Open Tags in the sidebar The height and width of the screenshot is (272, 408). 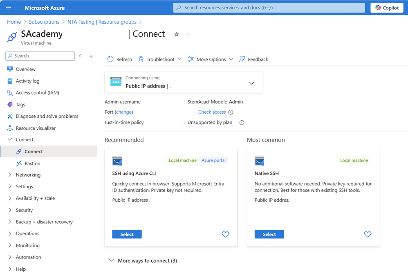pyautogui.click(x=20, y=105)
